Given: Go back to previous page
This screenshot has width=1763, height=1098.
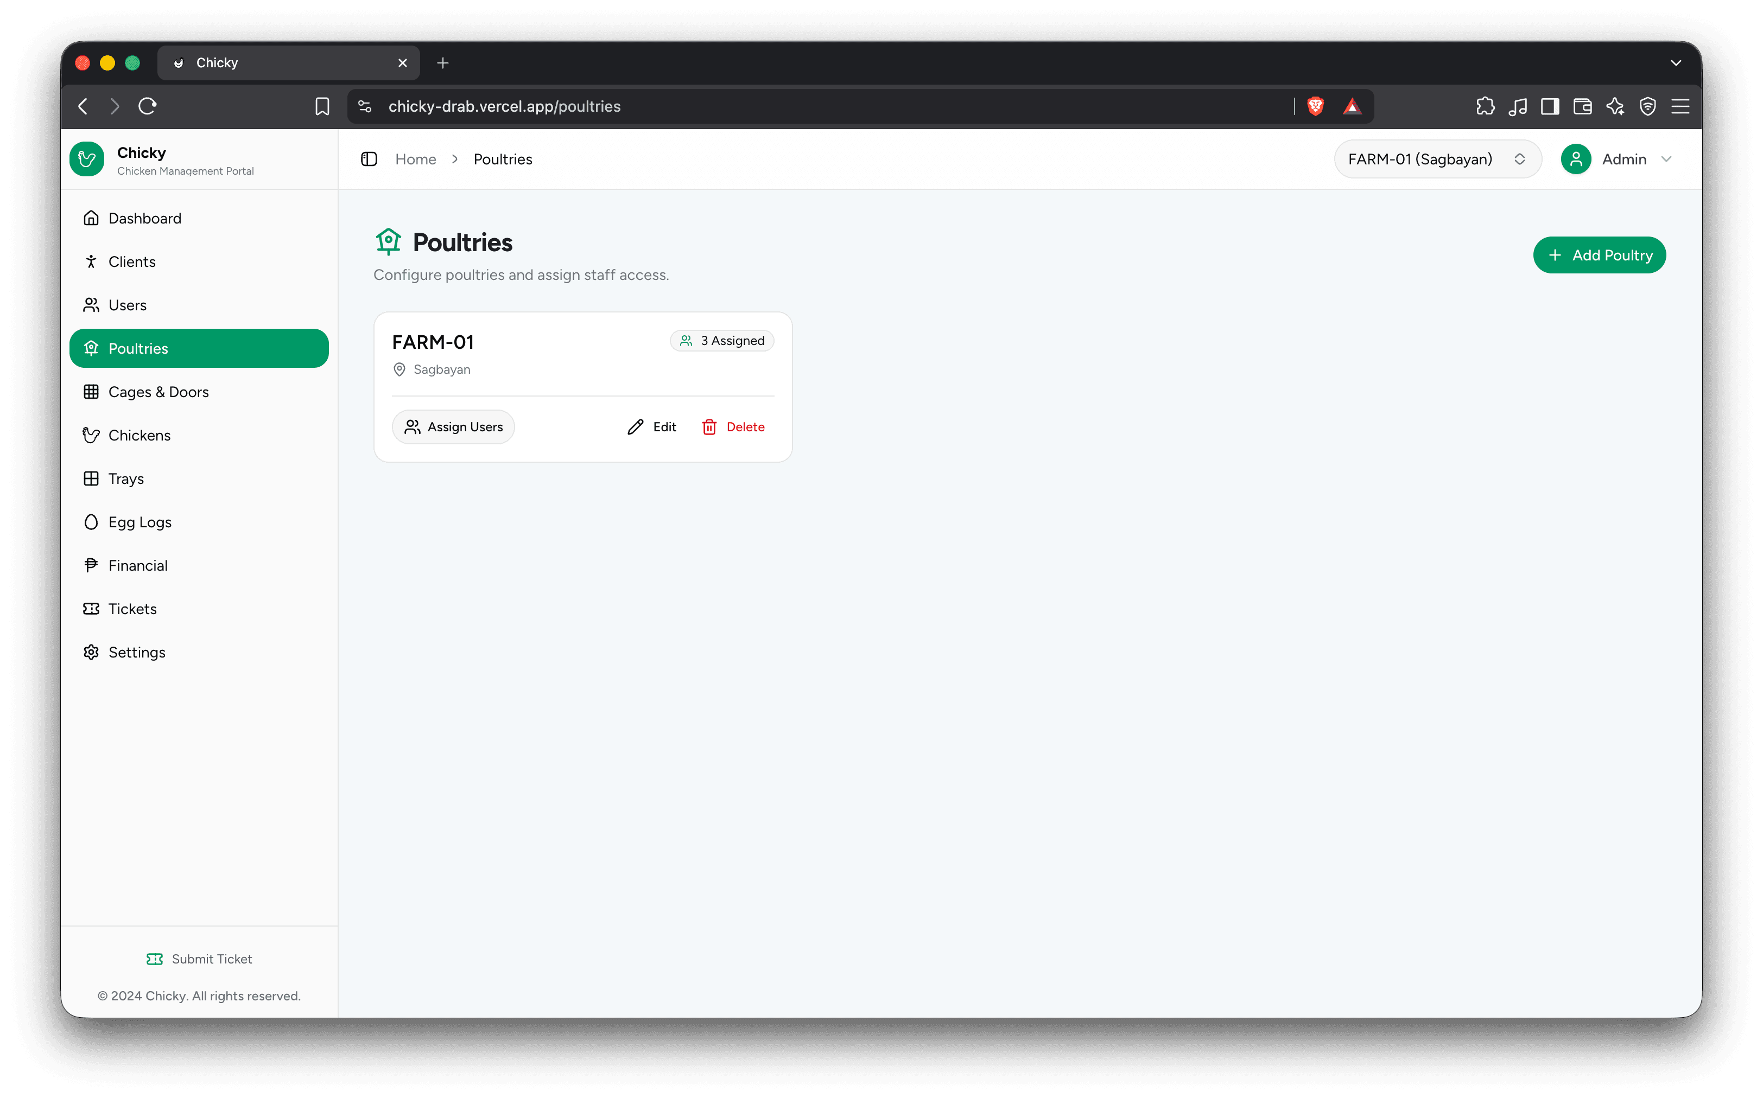Looking at the screenshot, I should [84, 107].
